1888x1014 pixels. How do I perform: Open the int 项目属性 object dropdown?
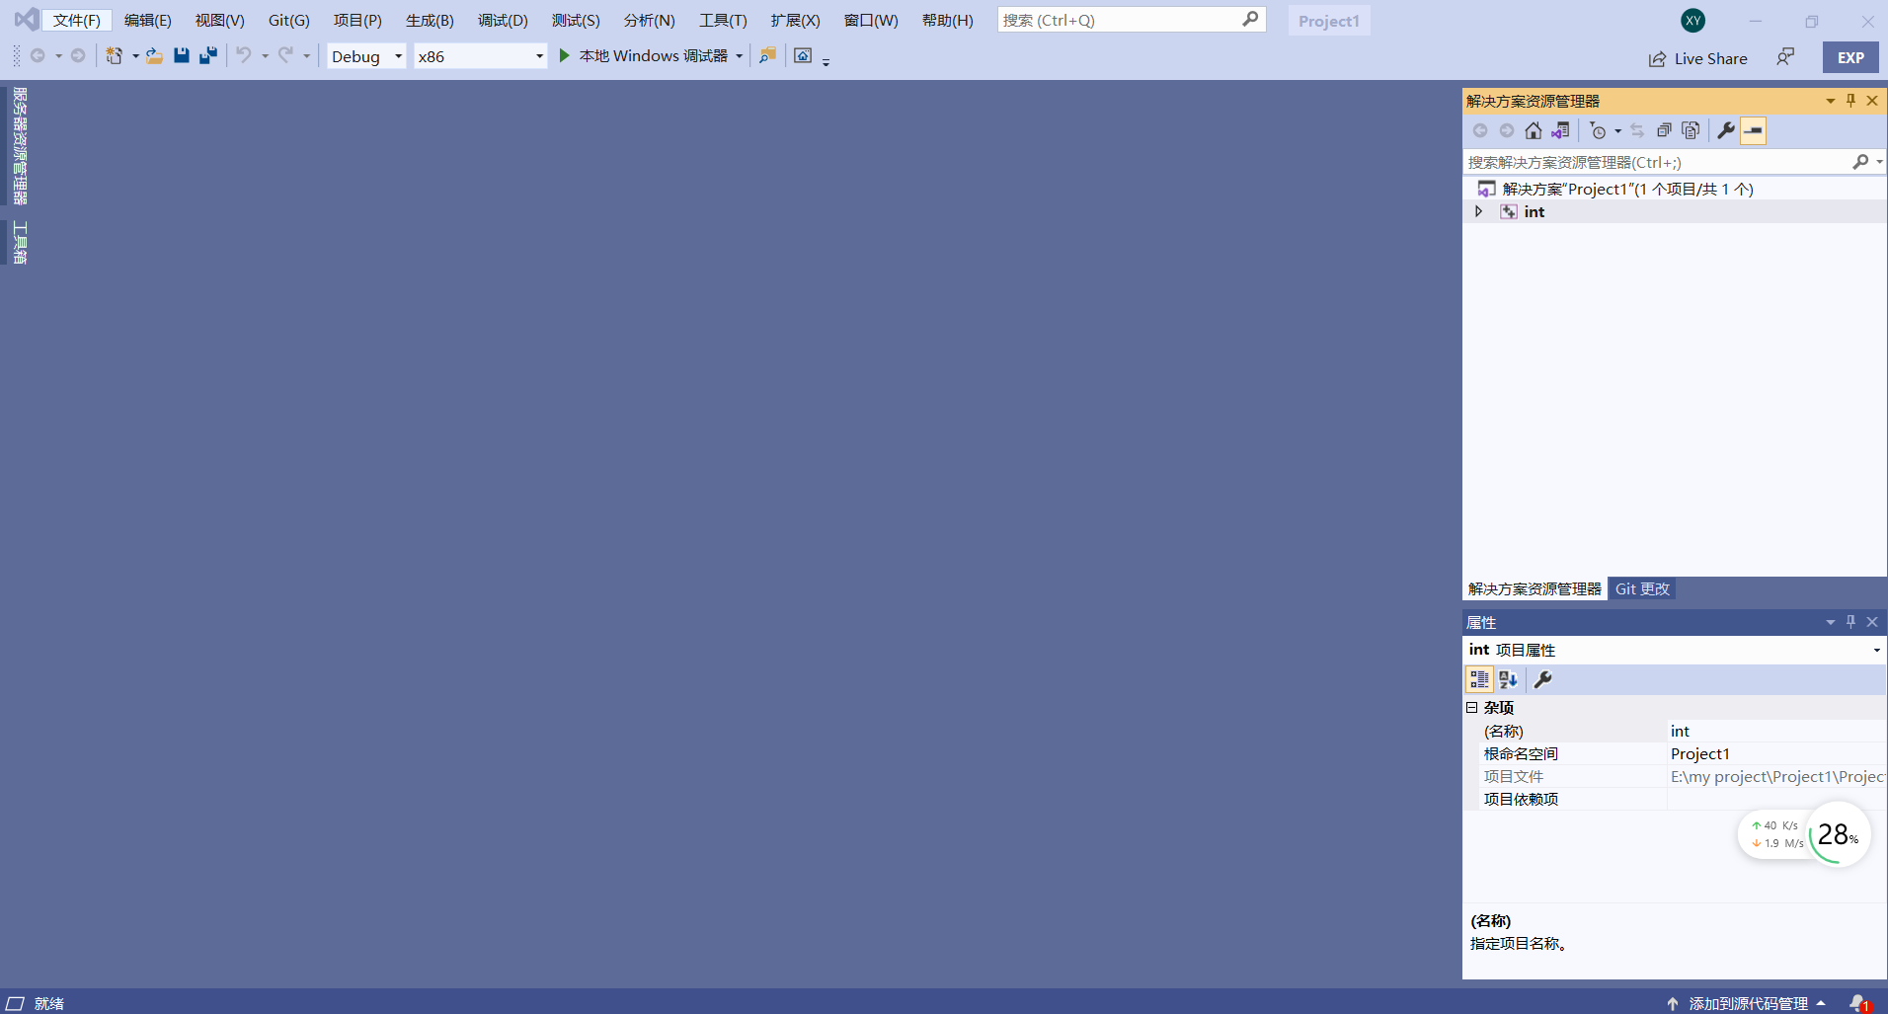[x=1876, y=650]
